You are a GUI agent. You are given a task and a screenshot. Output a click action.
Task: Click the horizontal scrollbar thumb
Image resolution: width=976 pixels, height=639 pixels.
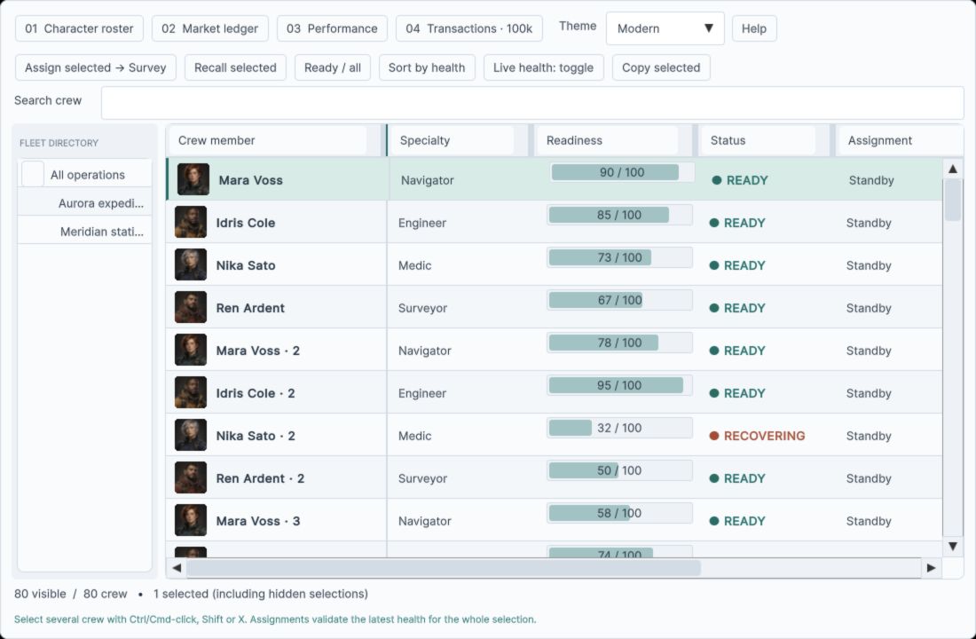443,567
